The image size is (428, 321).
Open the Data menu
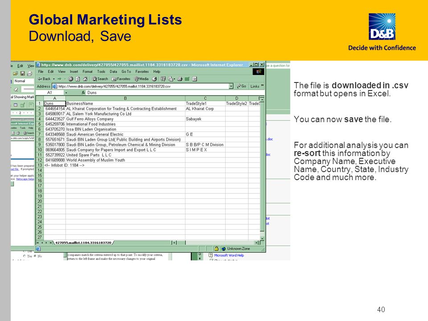[x=113, y=71]
